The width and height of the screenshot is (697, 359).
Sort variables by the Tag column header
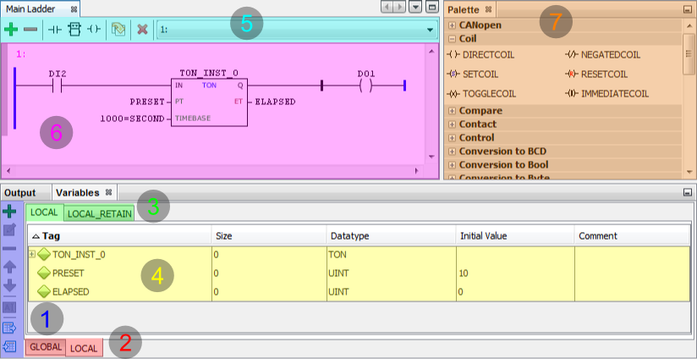click(118, 235)
